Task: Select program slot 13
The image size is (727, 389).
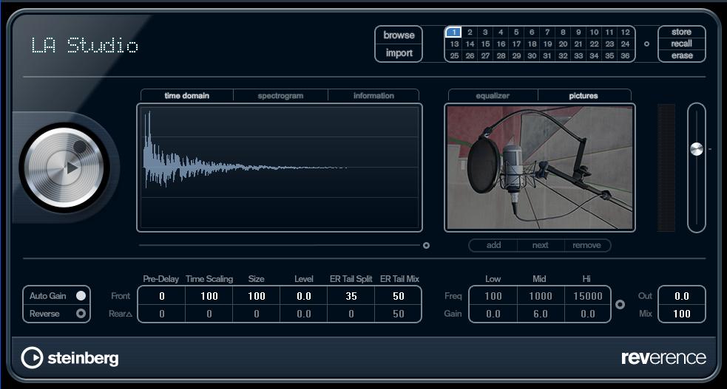Action: 454,44
